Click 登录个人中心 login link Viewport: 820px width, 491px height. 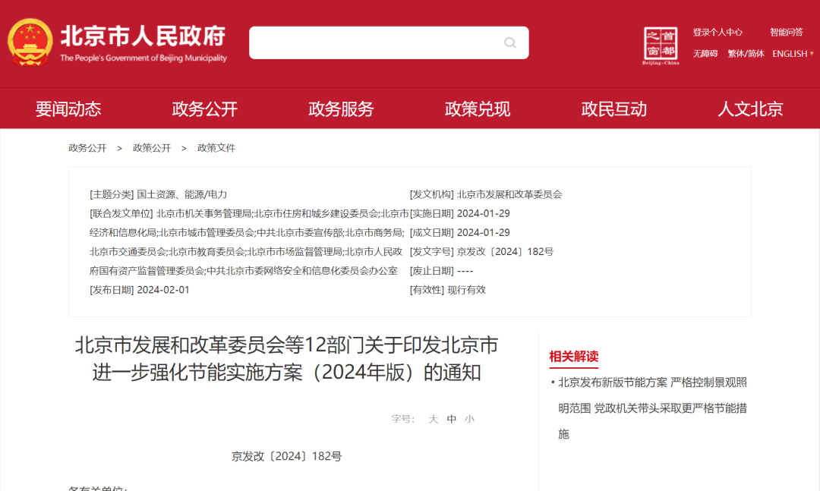[717, 33]
